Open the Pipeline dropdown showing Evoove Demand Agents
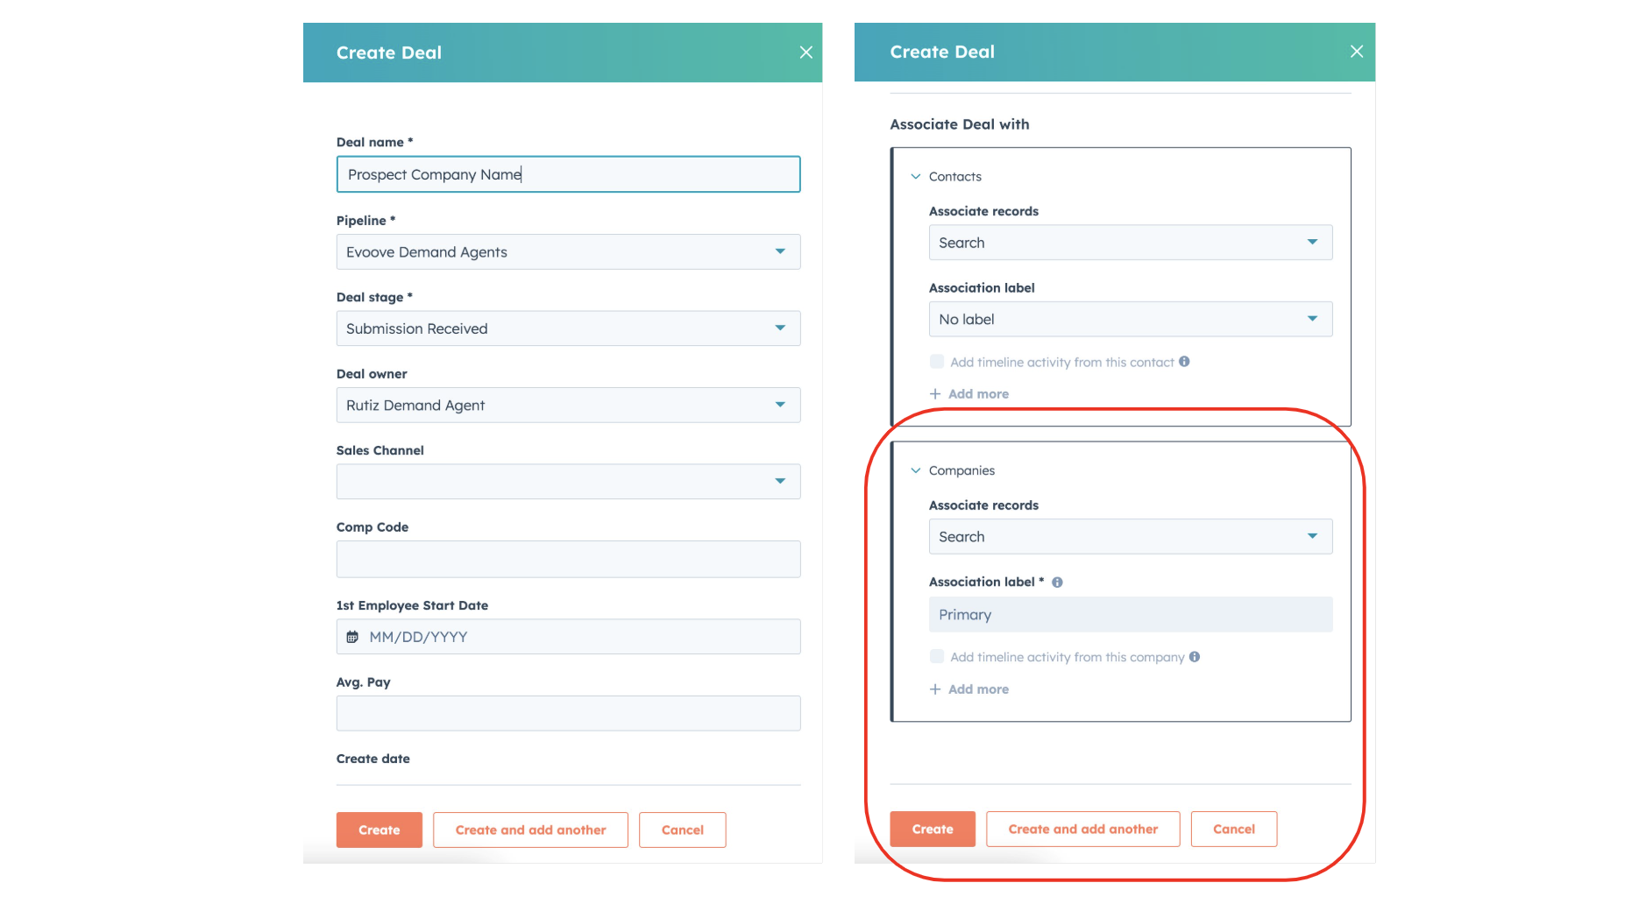 [568, 252]
